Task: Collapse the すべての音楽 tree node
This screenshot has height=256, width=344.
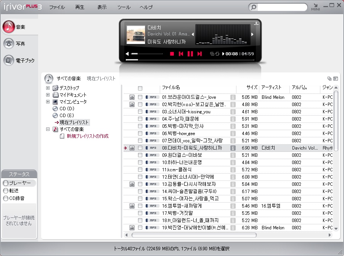Action: pyautogui.click(x=48, y=129)
